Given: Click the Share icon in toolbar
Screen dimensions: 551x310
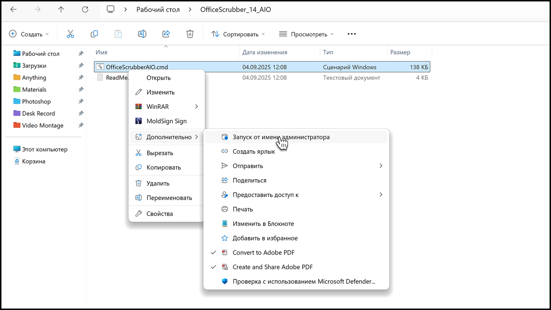Looking at the screenshot, I should pyautogui.click(x=166, y=34).
